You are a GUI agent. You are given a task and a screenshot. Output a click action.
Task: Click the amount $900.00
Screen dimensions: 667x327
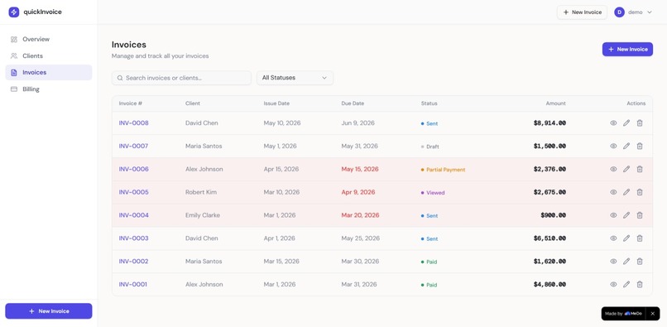554,215
